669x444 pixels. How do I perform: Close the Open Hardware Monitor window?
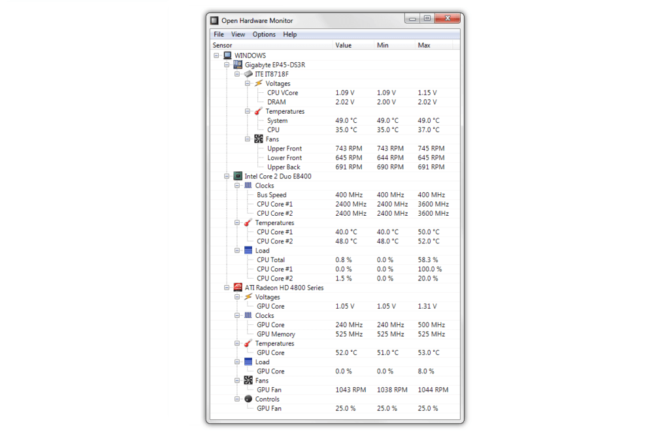coord(448,18)
